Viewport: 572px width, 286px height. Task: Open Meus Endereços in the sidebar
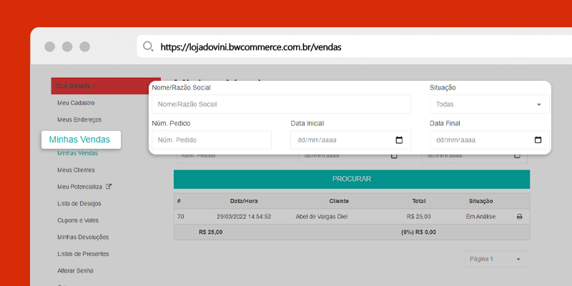pyautogui.click(x=79, y=119)
